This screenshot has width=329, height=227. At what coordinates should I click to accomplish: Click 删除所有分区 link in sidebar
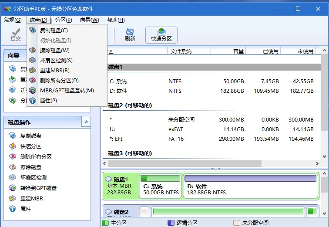[x=36, y=157]
